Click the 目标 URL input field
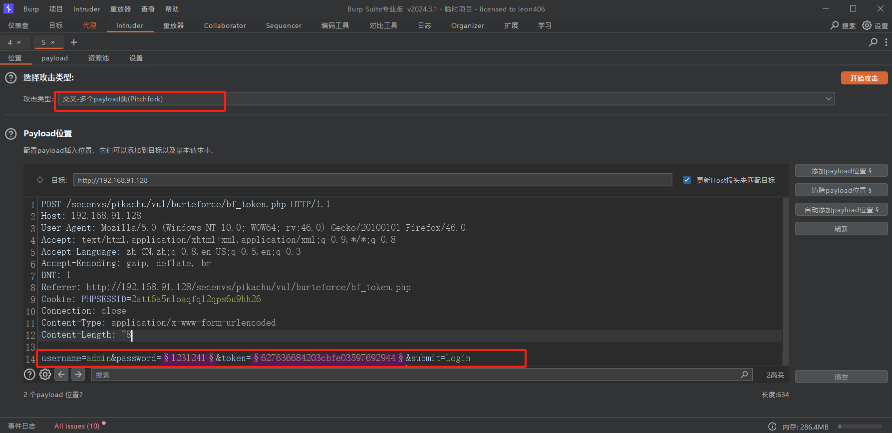 click(372, 180)
